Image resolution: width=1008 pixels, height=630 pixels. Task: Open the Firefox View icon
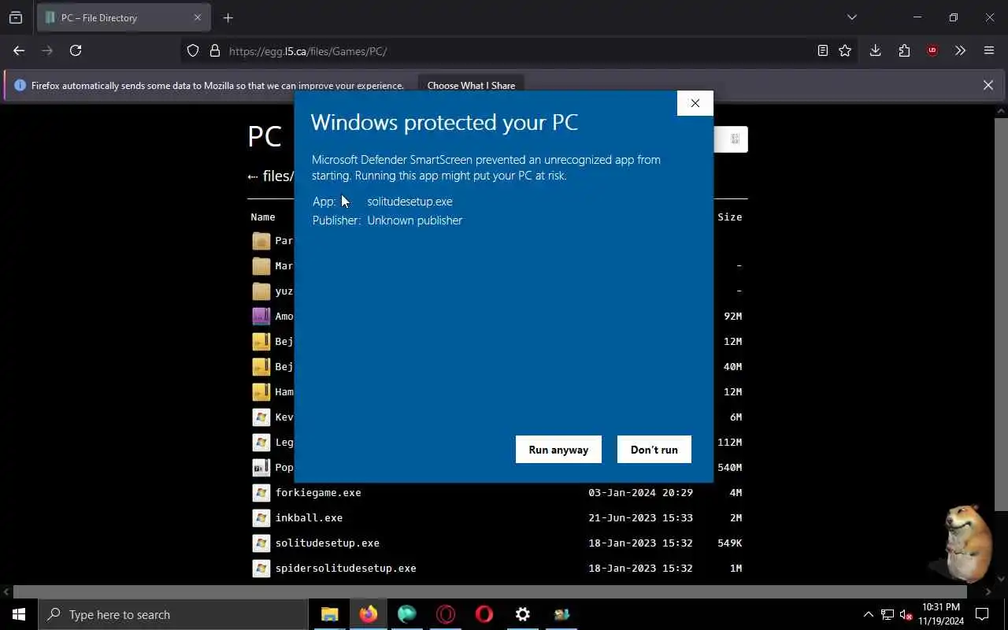pyautogui.click(x=16, y=17)
